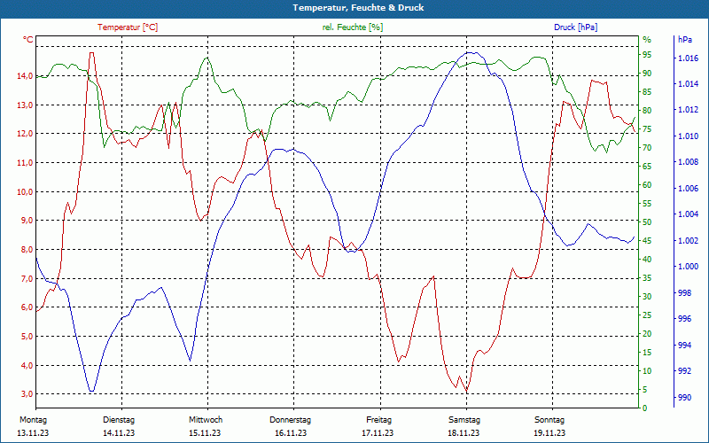The height and width of the screenshot is (443, 709).
Task: Click the 11,0 temperature axis value
Action: 25,163
